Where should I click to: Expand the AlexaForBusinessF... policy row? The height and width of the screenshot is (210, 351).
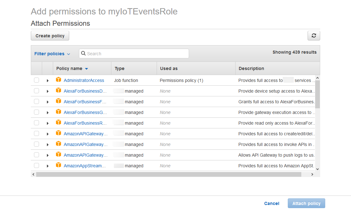47,102
